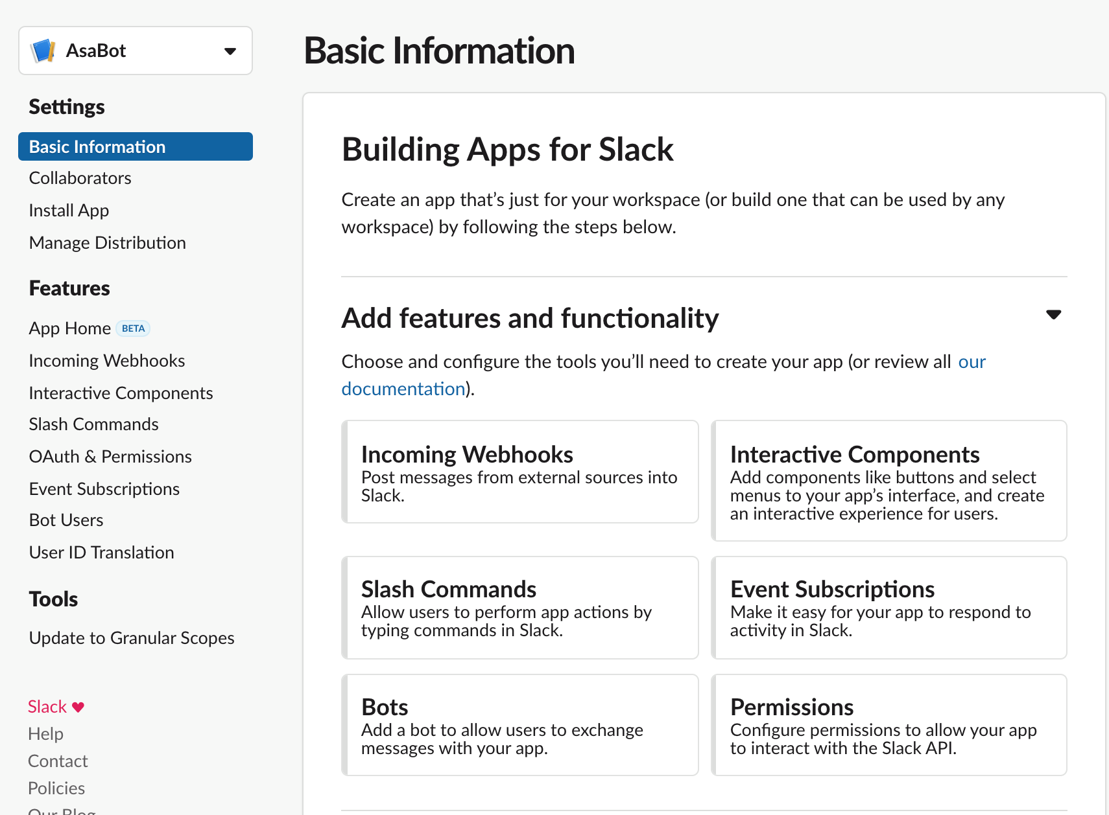
Task: Follow the "our documentation" link
Action: point(403,389)
